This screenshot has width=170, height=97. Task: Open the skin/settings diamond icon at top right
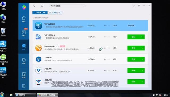(134, 6)
